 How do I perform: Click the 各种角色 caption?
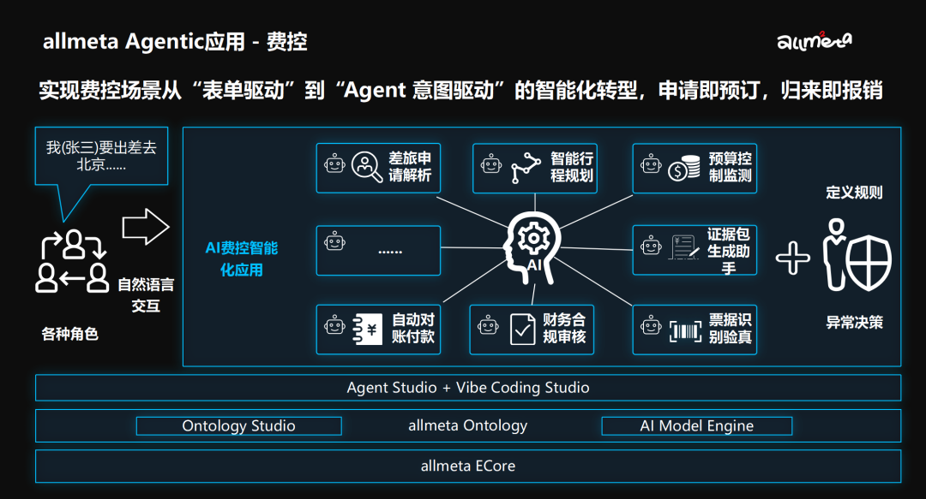coord(69,335)
